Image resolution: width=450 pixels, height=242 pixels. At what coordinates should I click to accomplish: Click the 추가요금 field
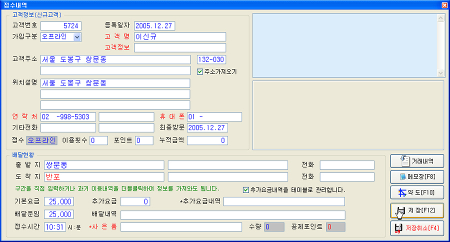click(x=135, y=201)
